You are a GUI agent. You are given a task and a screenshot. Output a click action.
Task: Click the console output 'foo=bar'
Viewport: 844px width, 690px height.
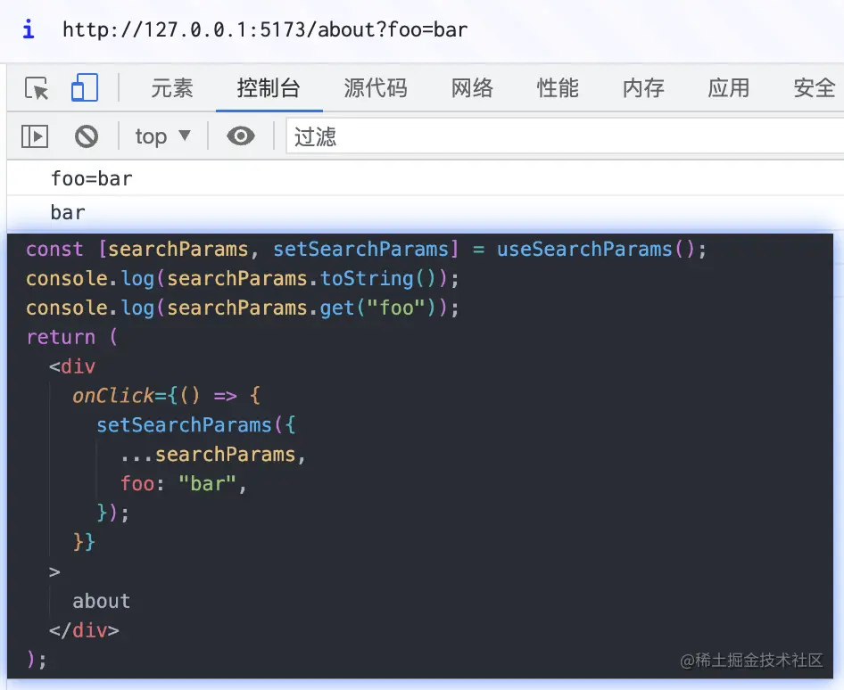92,178
